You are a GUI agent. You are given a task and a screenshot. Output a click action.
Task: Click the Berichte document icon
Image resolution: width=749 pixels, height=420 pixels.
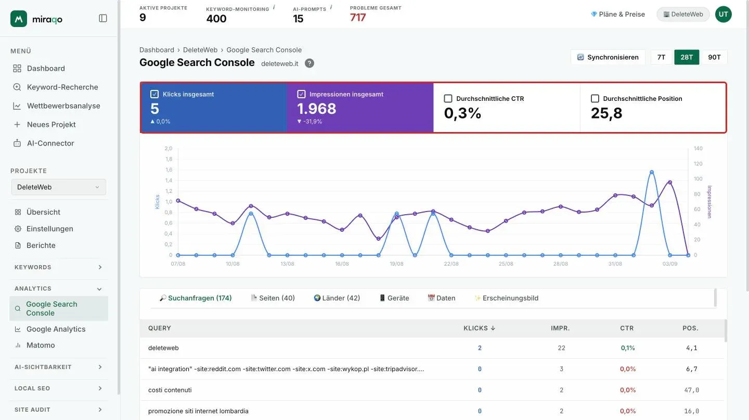[18, 245]
